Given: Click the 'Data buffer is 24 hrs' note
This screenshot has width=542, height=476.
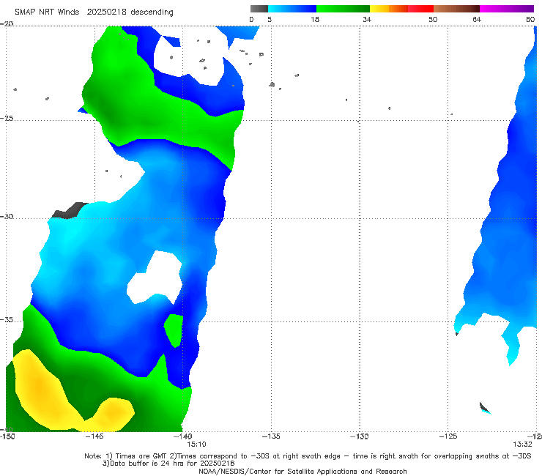Looking at the screenshot, I should tap(168, 464).
